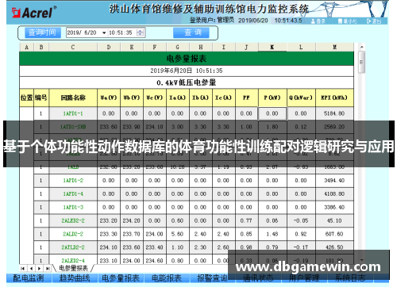This screenshot has height=287, width=397.
Task: Click circuit name 2ALEI2-4
Action: (x=73, y=260)
